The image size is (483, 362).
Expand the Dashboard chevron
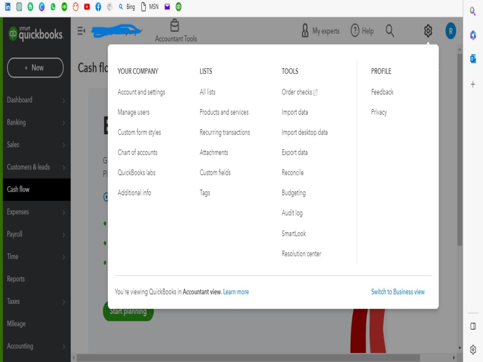point(64,100)
